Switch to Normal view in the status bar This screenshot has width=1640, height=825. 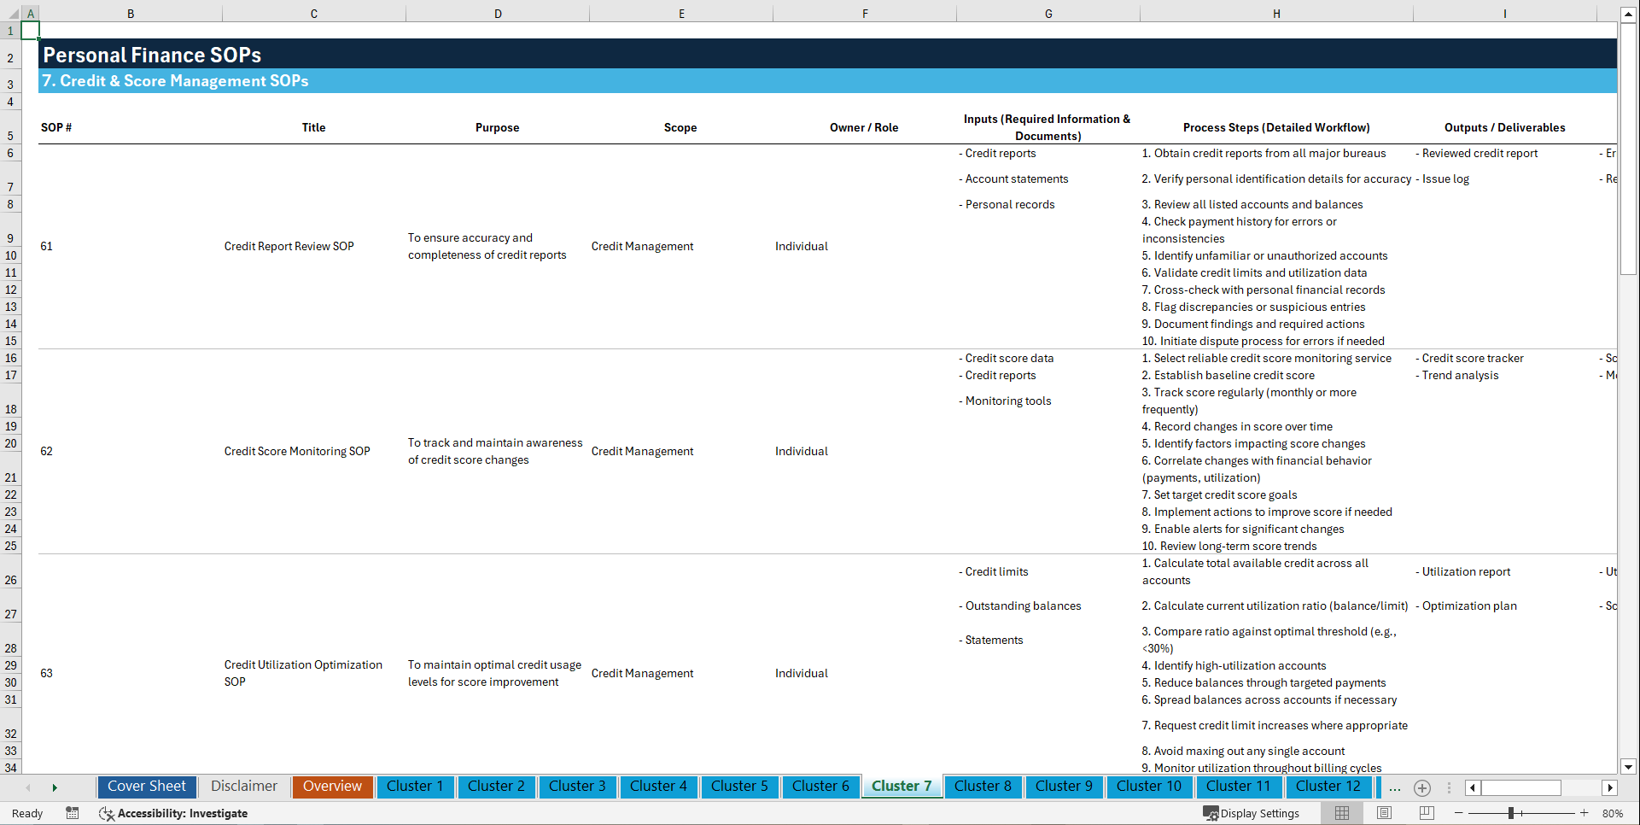click(1344, 812)
